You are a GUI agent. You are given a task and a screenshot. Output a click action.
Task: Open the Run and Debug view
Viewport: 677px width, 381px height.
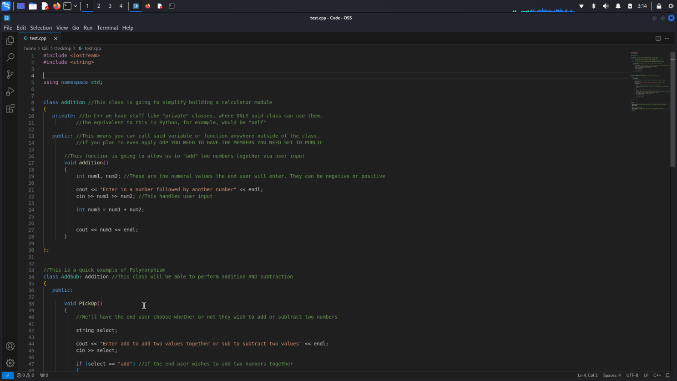pos(10,91)
